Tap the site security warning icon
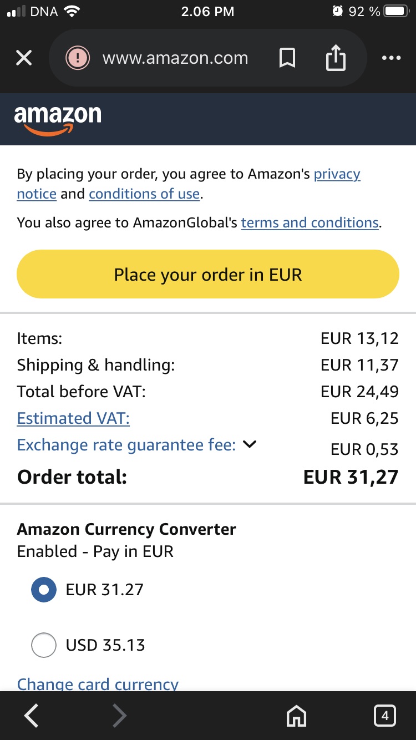This screenshot has height=740, width=416. click(x=78, y=58)
